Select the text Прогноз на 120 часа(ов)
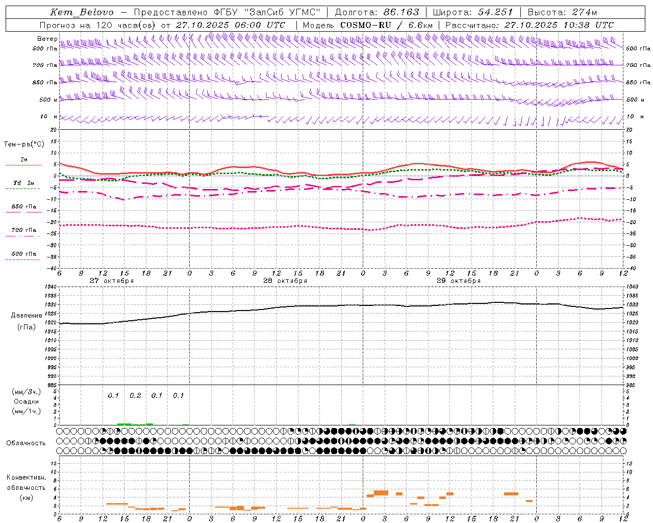This screenshot has height=523, width=653. click(x=98, y=25)
